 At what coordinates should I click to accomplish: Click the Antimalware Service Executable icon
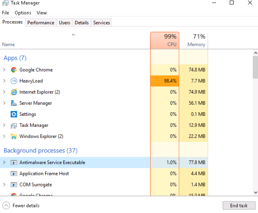click(14, 163)
